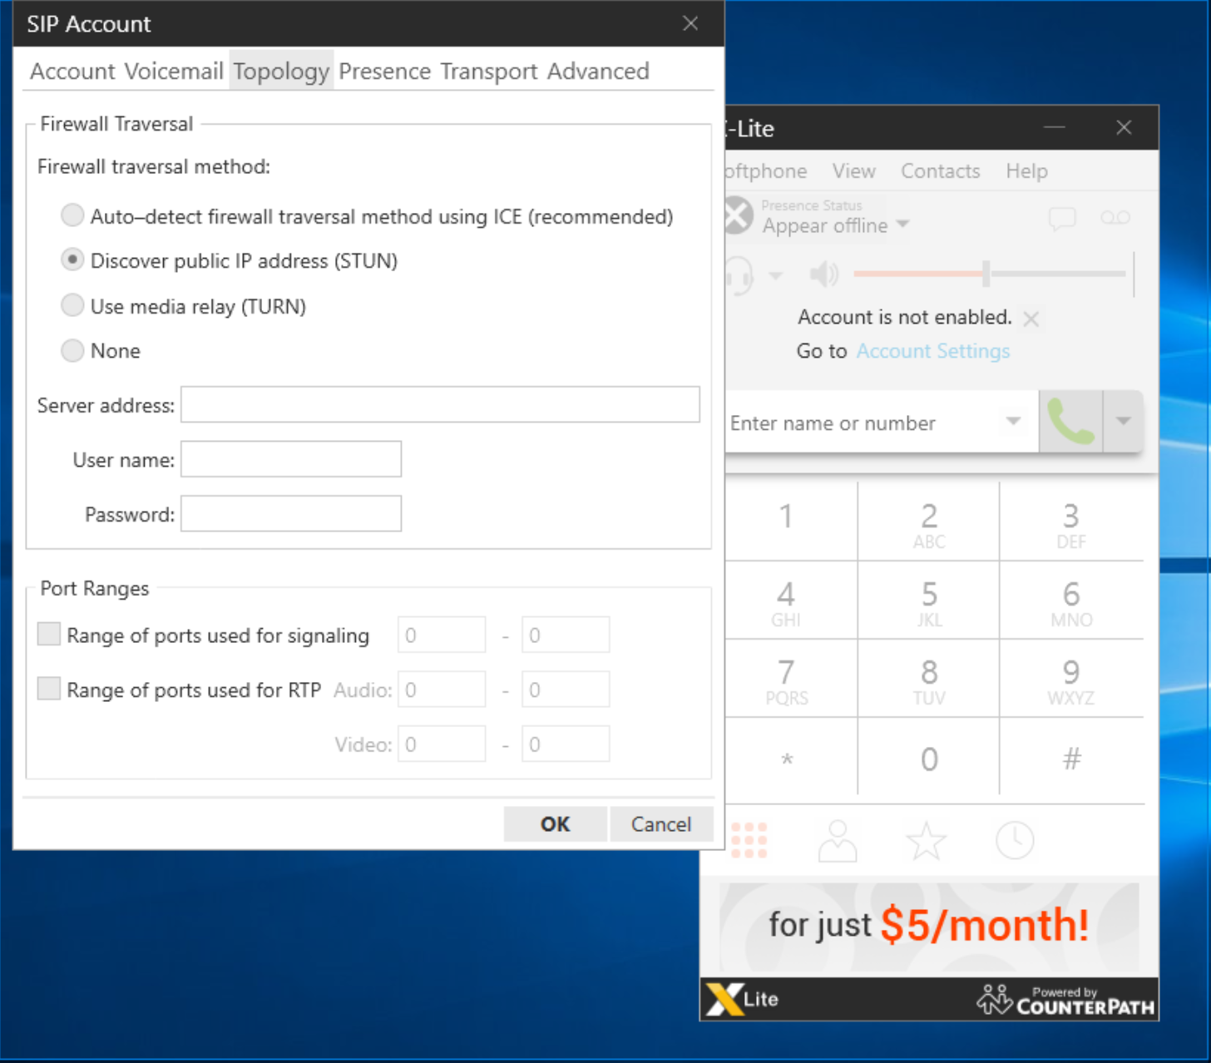
Task: Switch to the Advanced tab
Action: click(x=598, y=72)
